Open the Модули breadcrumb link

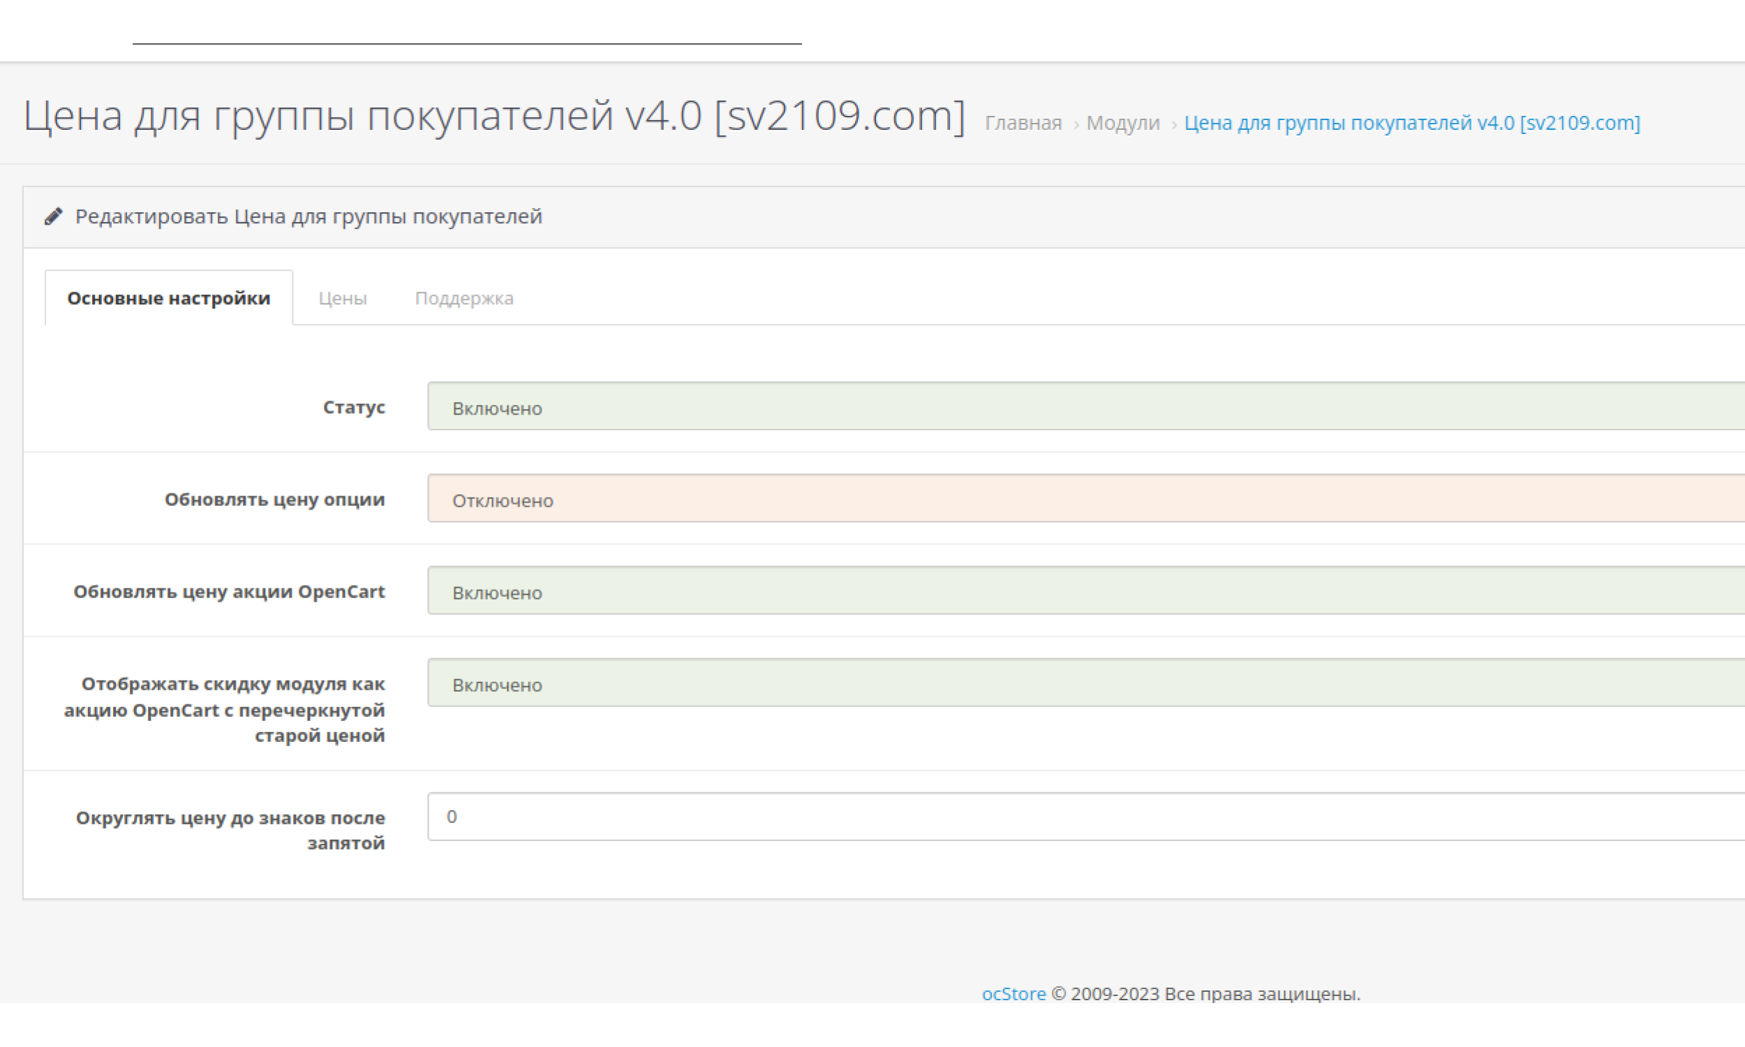point(1123,124)
